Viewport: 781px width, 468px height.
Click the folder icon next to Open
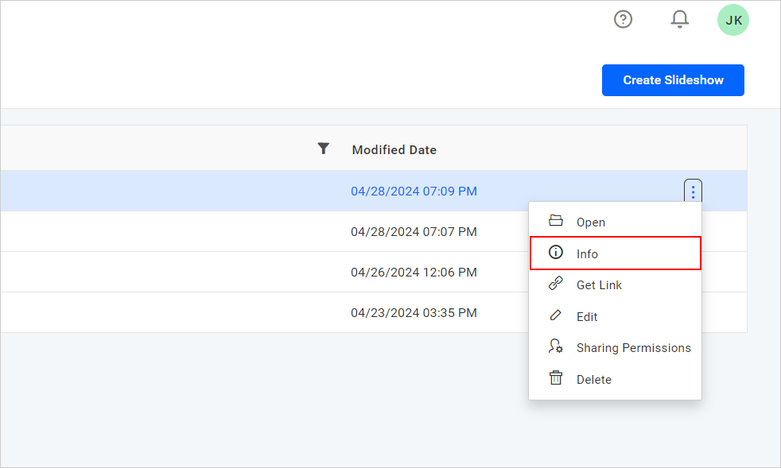pyautogui.click(x=556, y=222)
